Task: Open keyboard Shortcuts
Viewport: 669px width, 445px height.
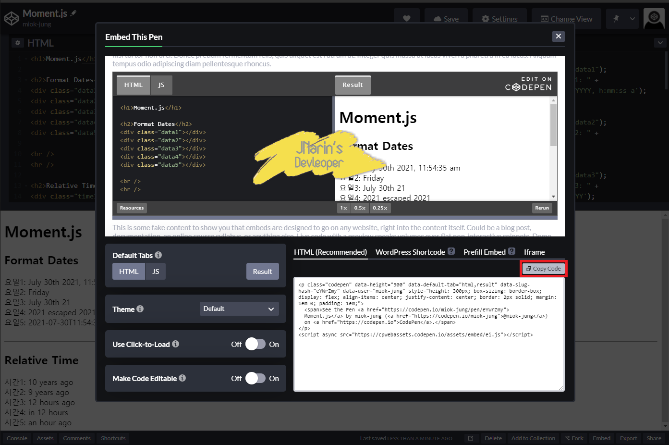Action: tap(113, 438)
